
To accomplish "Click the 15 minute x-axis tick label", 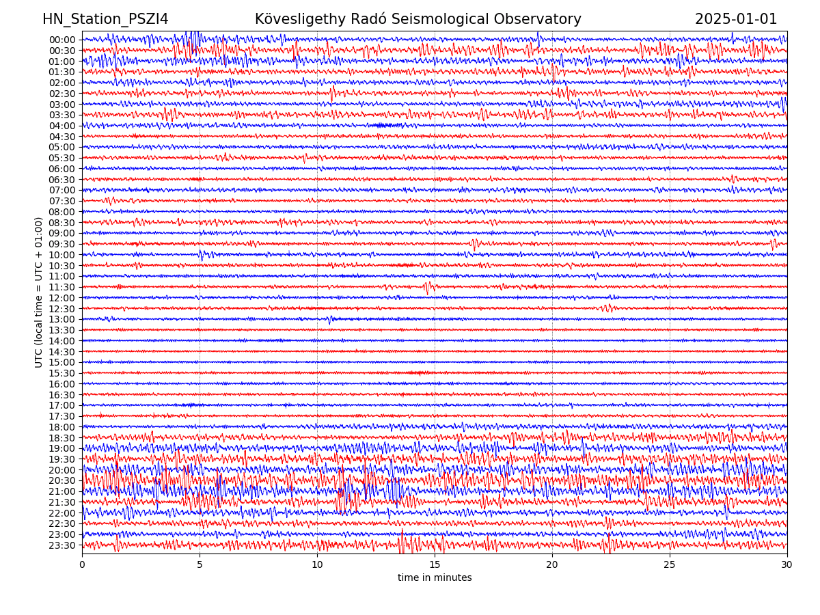I will tap(435, 565).
